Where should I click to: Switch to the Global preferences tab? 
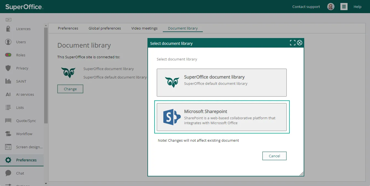(x=105, y=28)
